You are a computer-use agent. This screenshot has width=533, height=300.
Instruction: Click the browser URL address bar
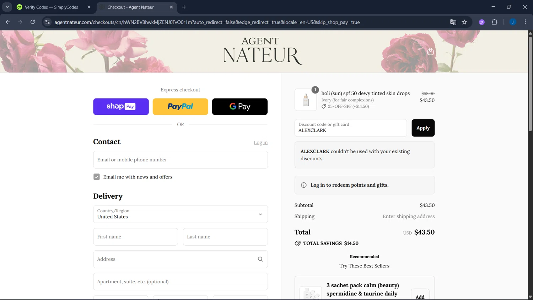(x=249, y=22)
